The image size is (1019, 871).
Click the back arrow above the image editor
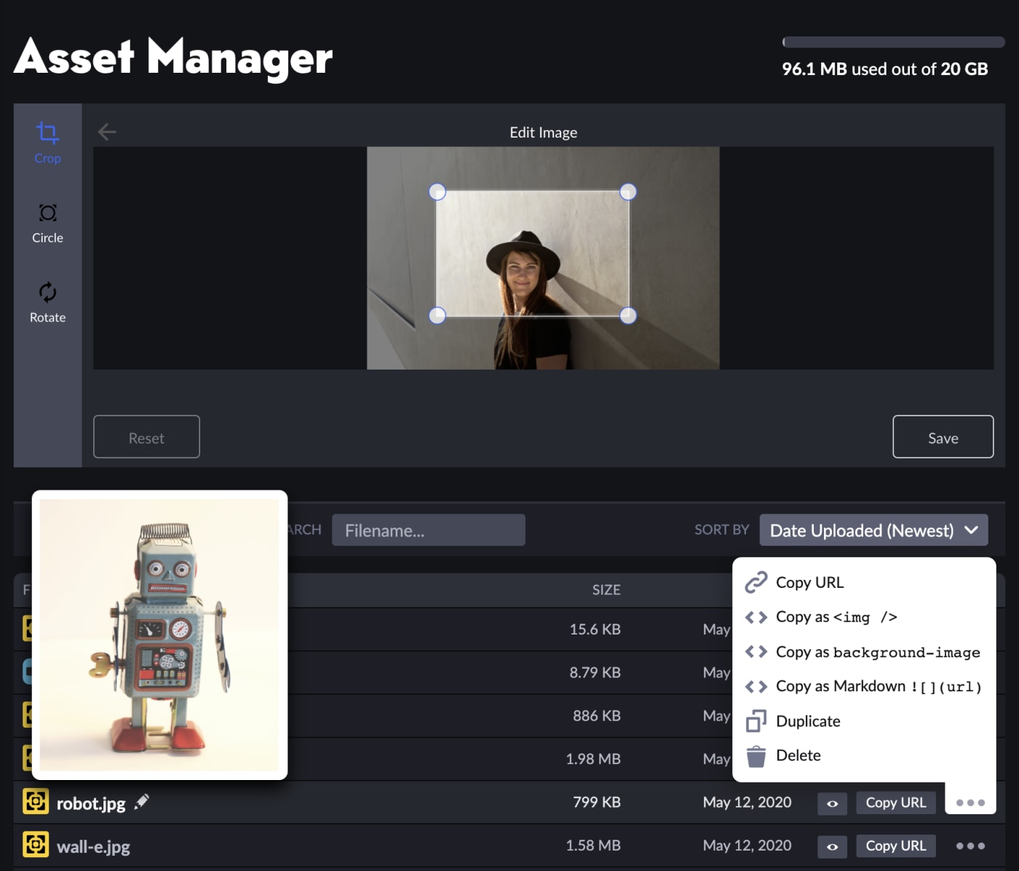[107, 132]
